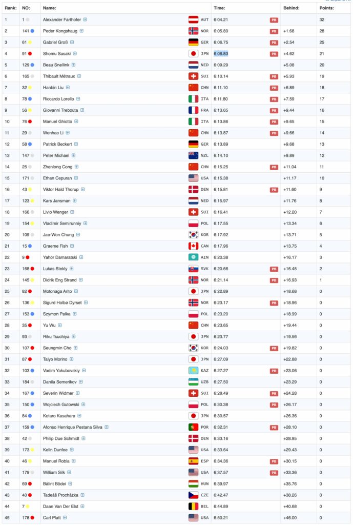The image size is (353, 525).
Task: Click the highlighted time 6:08.83
Action: tap(221, 53)
